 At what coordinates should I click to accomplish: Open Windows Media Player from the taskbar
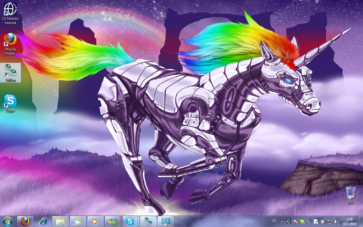pyautogui.click(x=96, y=221)
